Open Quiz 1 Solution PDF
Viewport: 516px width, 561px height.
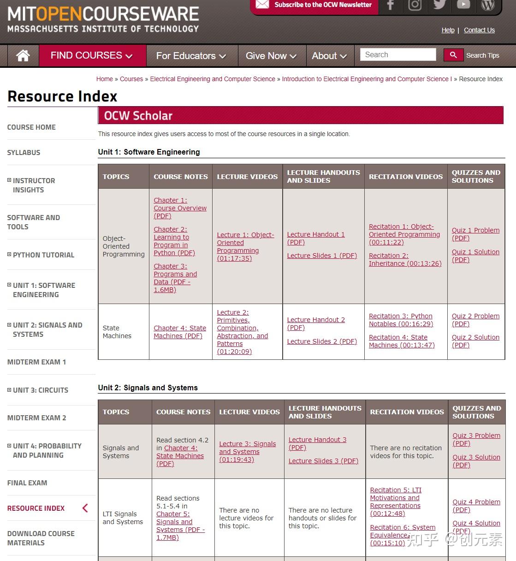click(475, 256)
